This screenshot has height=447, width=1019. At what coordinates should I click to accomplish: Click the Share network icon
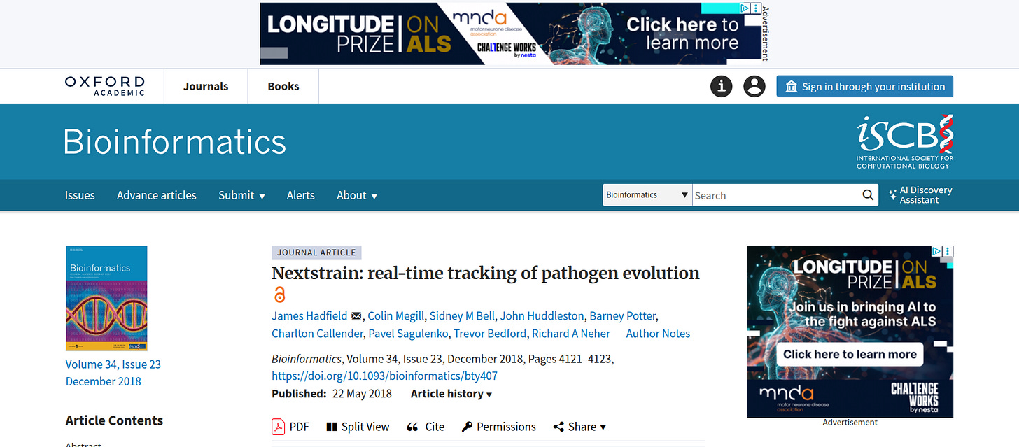coord(558,427)
